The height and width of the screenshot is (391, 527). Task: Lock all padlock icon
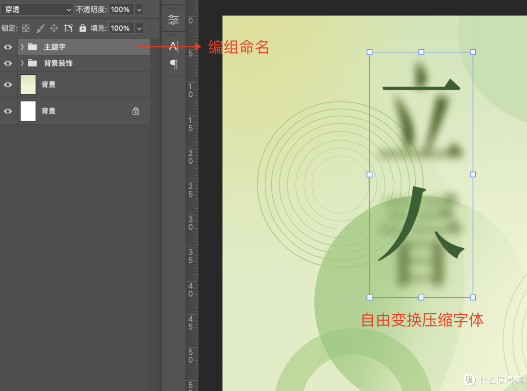tap(82, 28)
